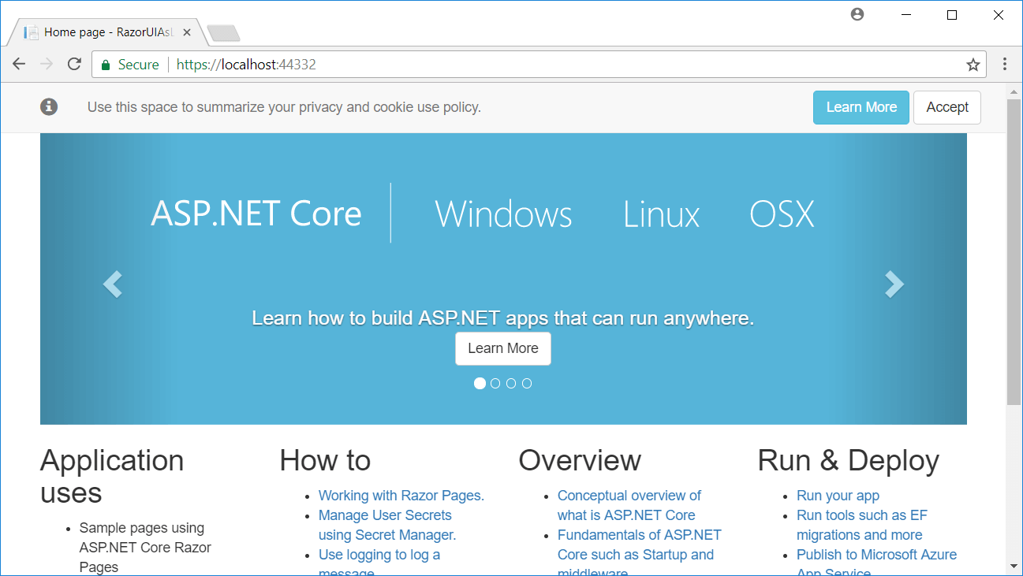Screen dimensions: 1023x576
Task: Show previous carousel slide with left chevron
Action: point(113,284)
